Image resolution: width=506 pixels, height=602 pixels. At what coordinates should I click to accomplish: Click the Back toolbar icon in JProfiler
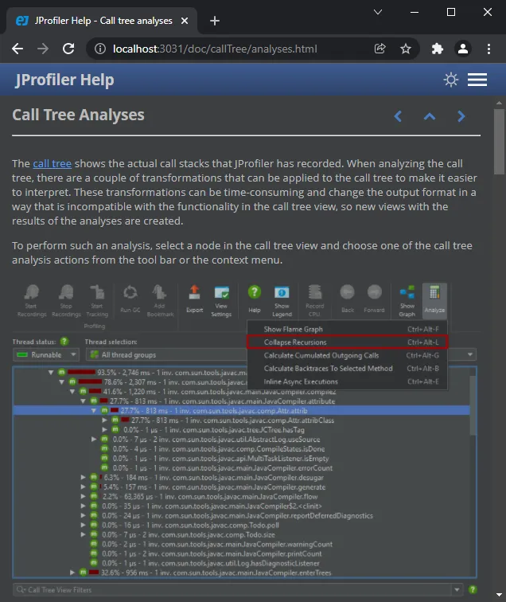click(x=348, y=299)
